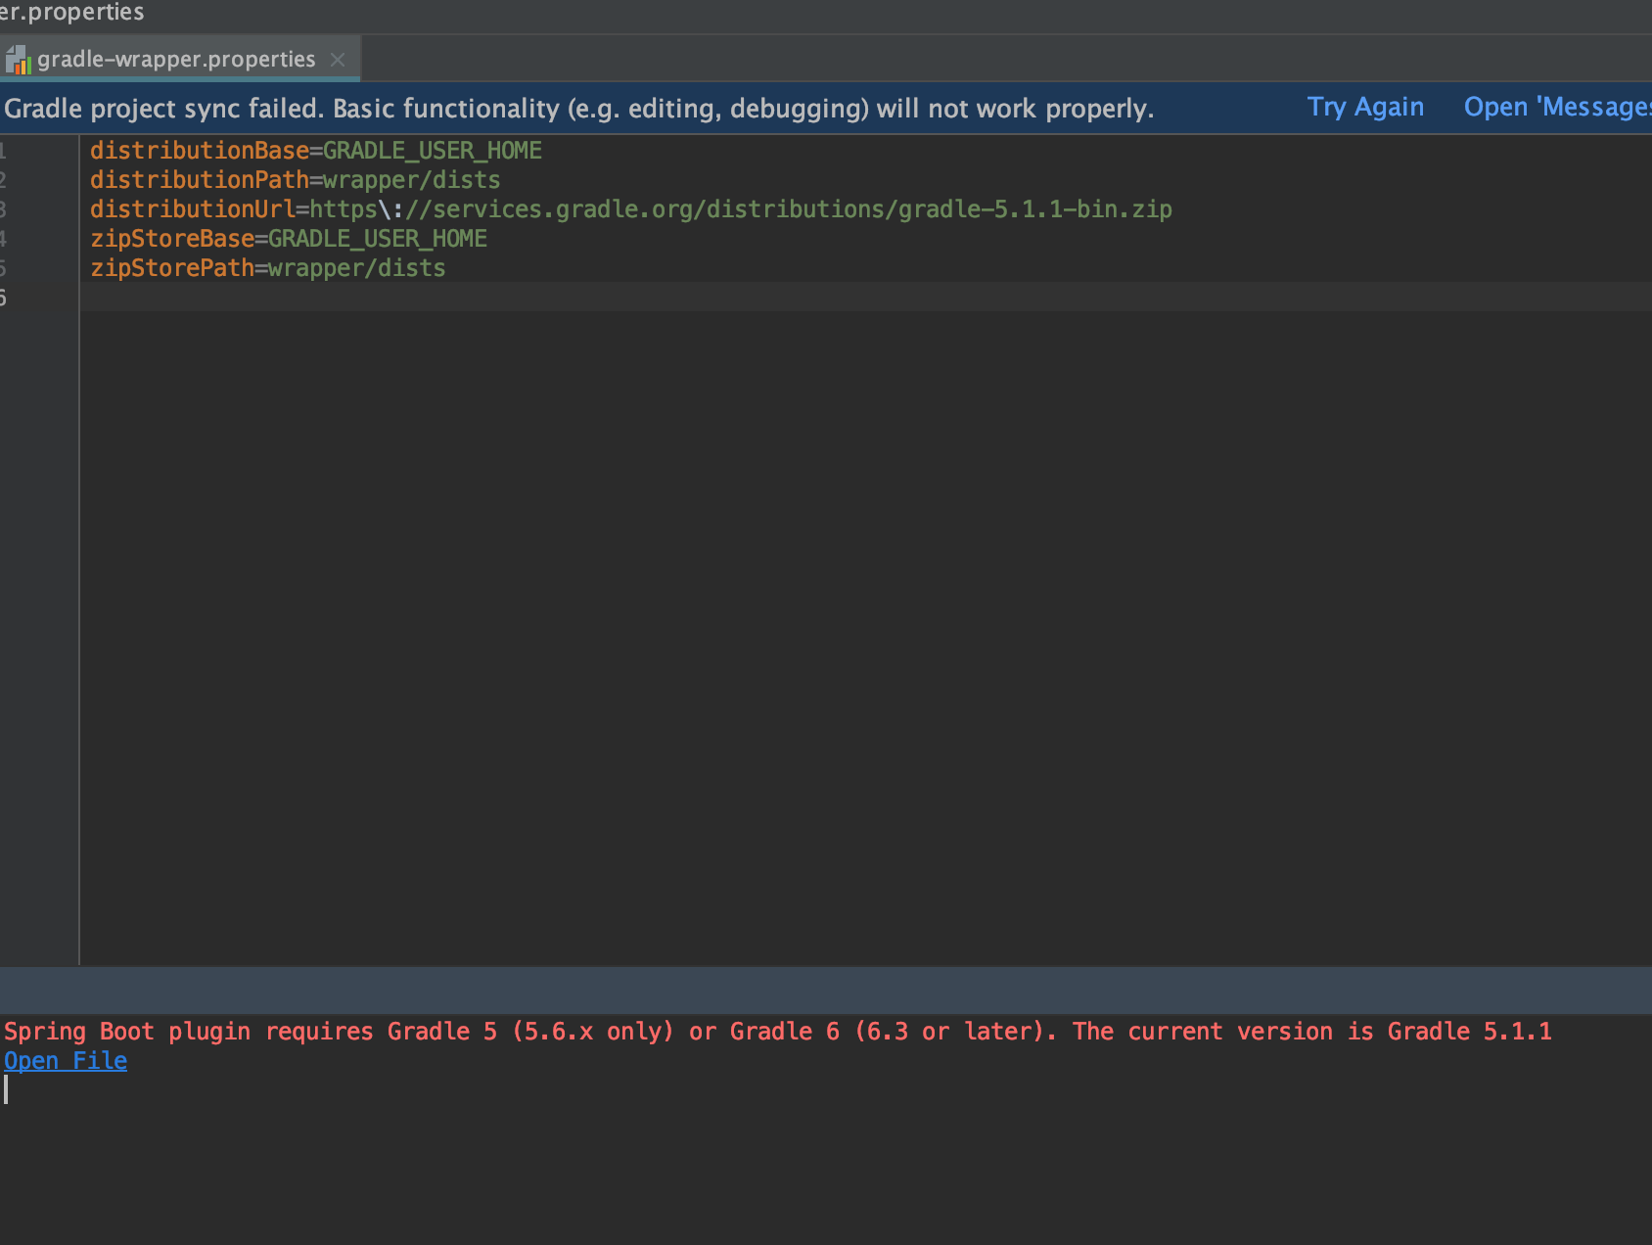1652x1245 pixels.
Task: Click the GRADLE_USER_HOME value on line 1
Action: pyautogui.click(x=433, y=151)
